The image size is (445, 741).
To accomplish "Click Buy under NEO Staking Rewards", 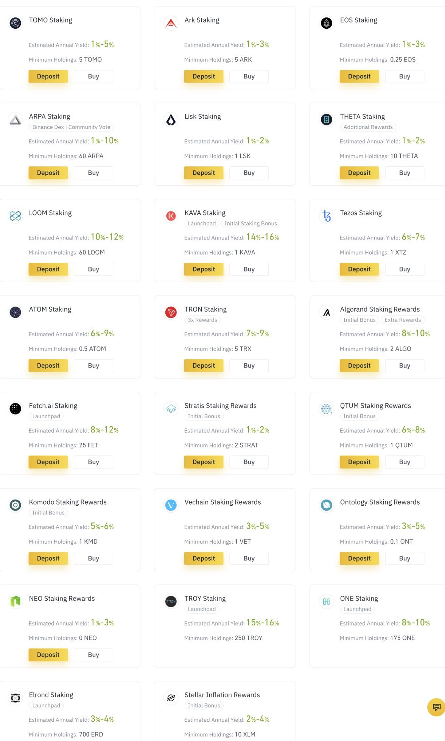I will tap(93, 655).
